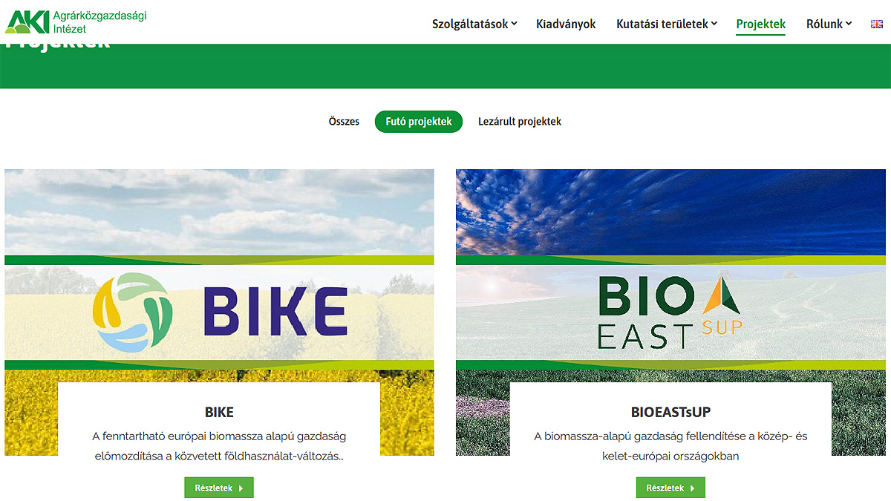
Task: Select the Összes filter
Action: [x=344, y=122]
